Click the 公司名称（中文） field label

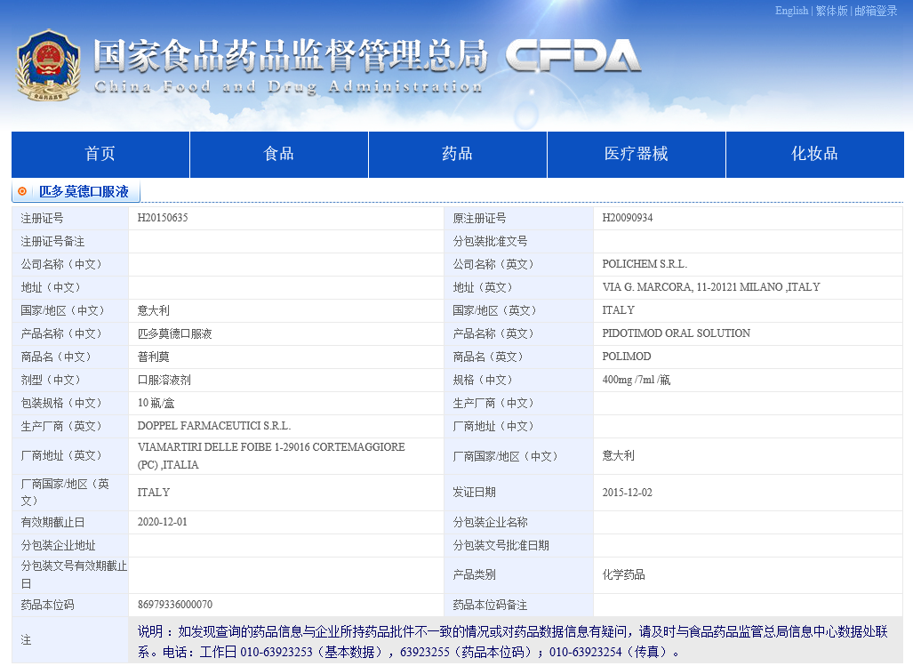61,264
